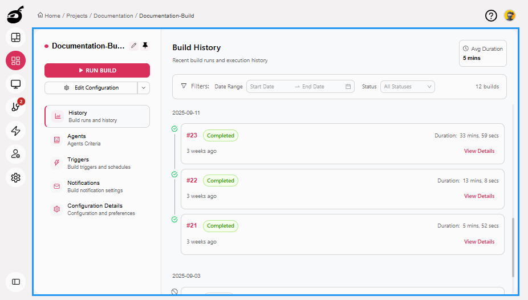This screenshot has height=300, width=528.
Task: Open the lightning bolt icon in sidebar
Action: [15, 131]
